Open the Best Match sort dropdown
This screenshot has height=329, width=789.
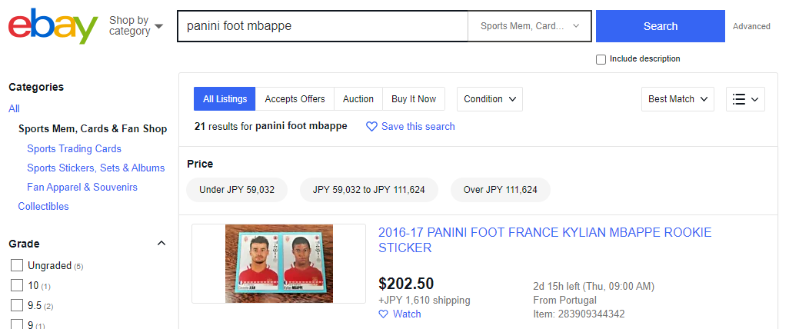coord(677,99)
